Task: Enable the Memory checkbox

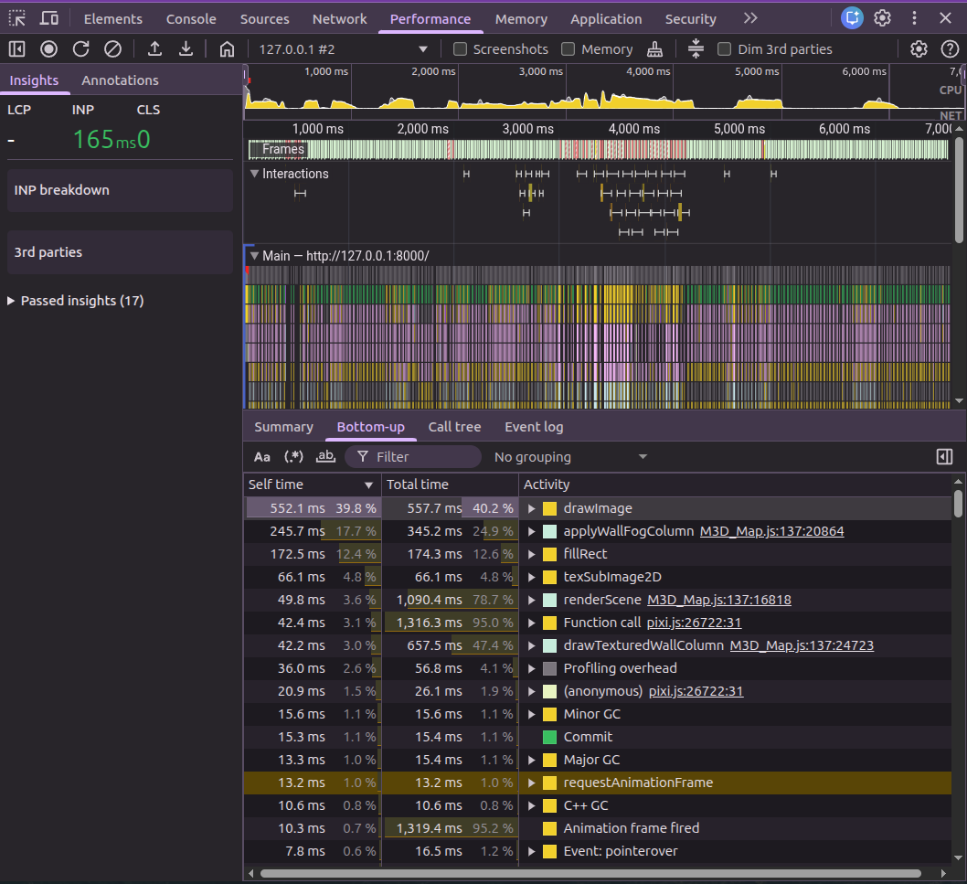Action: (568, 48)
